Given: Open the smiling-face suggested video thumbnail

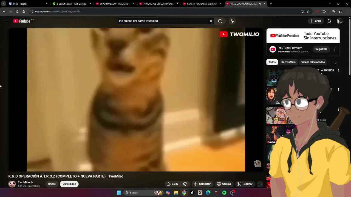Looking at the screenshot, I should (x=273, y=77).
